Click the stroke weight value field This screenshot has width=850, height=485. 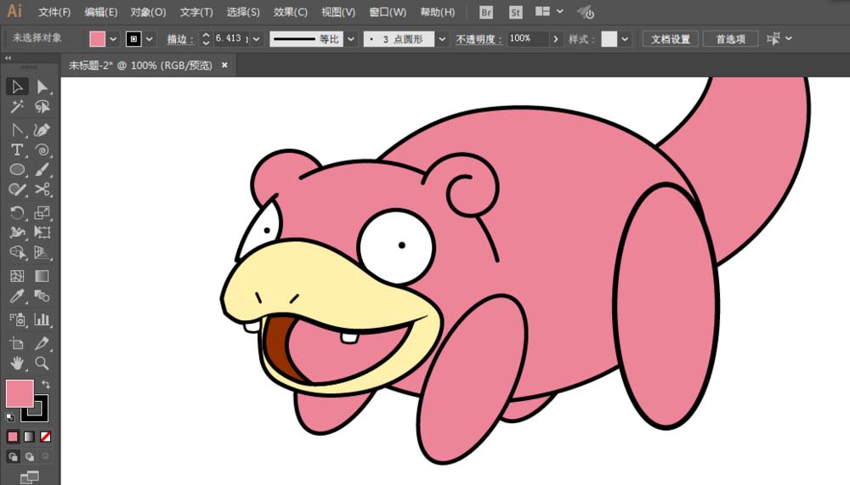(x=231, y=39)
